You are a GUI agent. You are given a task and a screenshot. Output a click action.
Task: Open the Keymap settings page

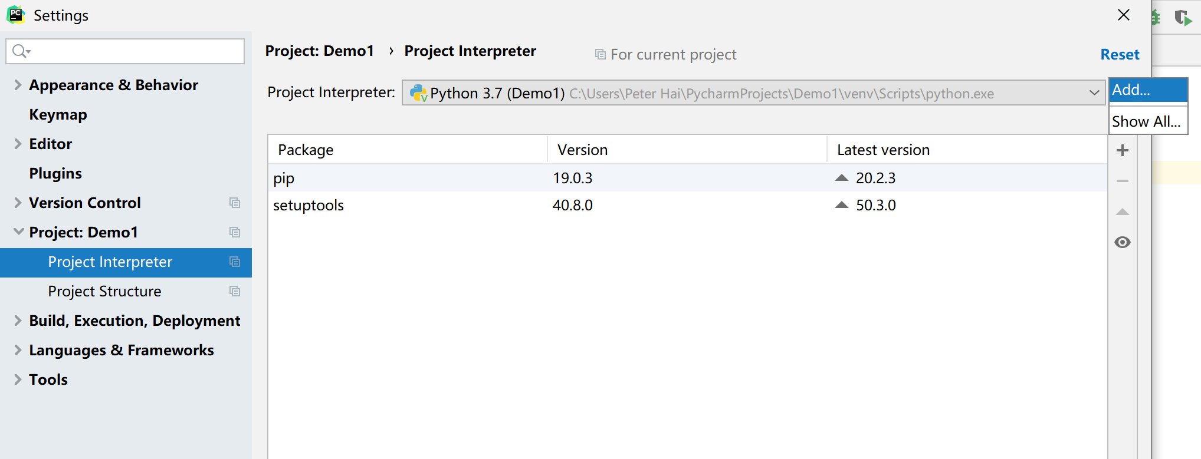coord(58,114)
